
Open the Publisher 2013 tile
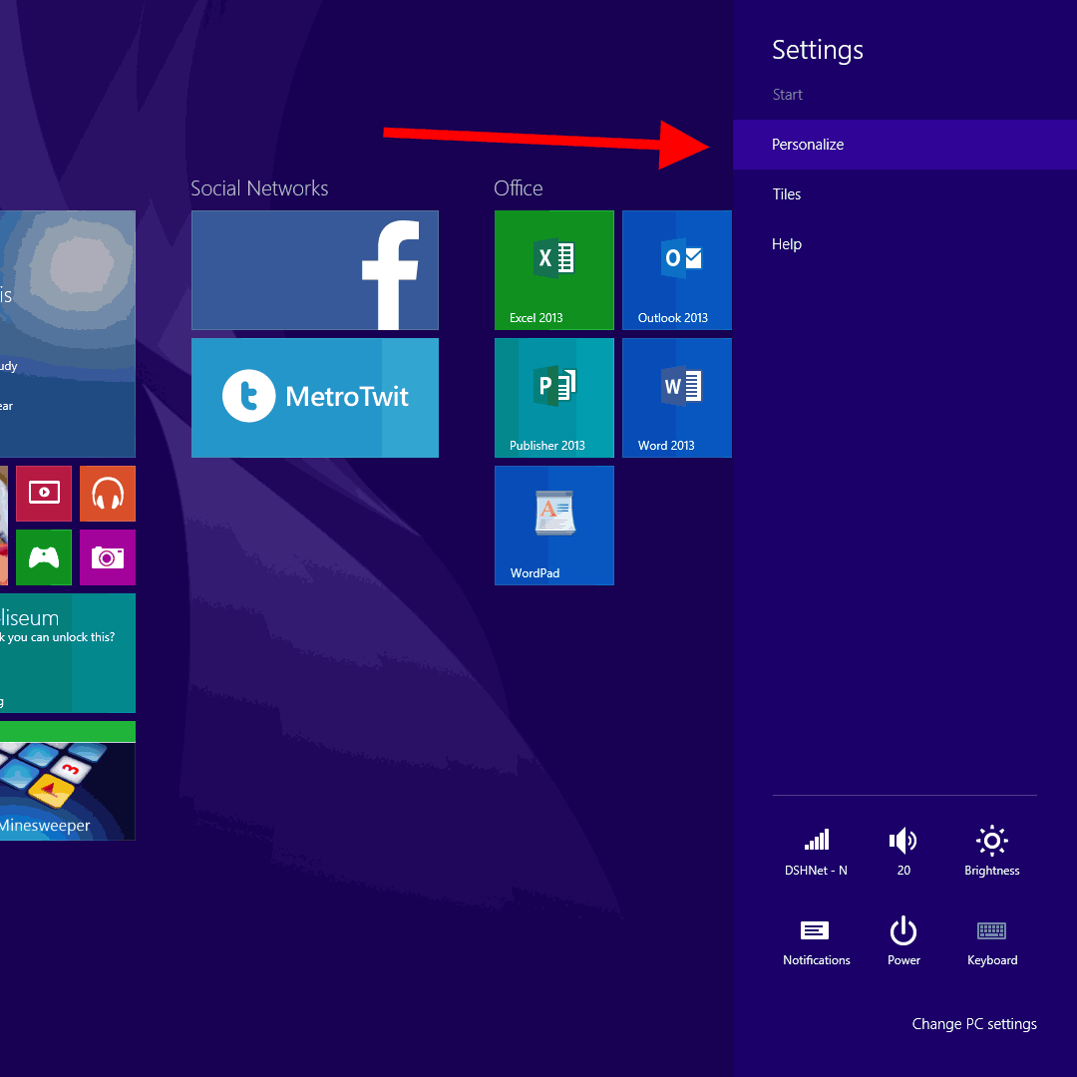point(553,397)
